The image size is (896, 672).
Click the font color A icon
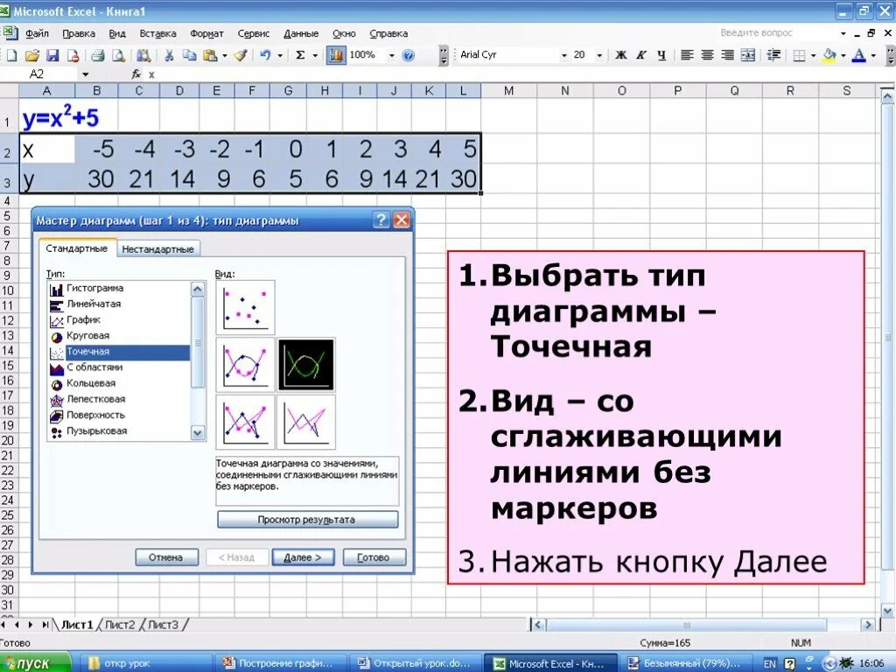[x=859, y=55]
